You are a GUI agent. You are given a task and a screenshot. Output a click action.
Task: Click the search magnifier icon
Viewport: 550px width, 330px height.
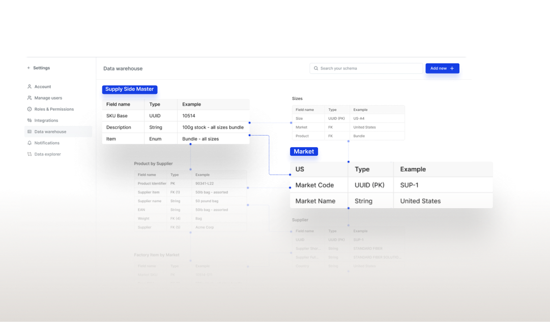pos(316,68)
